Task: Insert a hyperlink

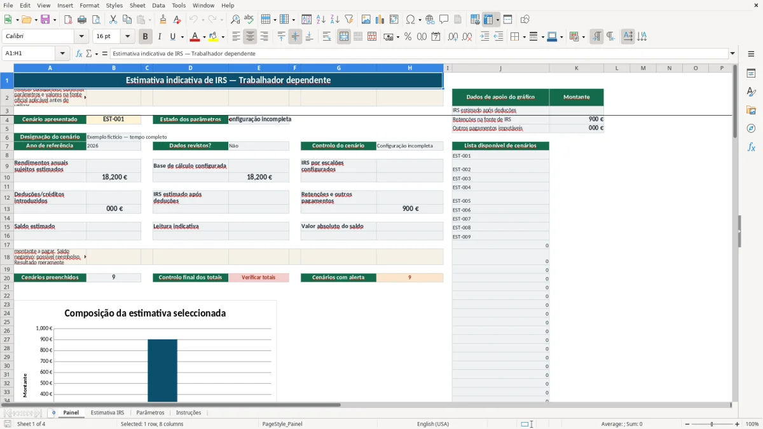Action: click(430, 20)
